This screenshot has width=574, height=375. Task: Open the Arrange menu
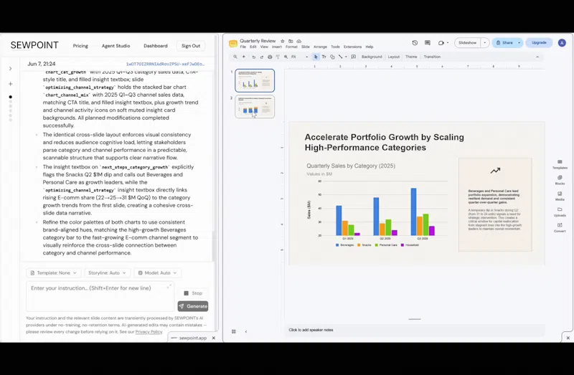pos(320,47)
